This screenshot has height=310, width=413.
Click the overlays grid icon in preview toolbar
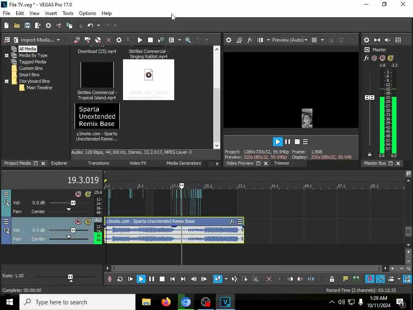point(314,40)
